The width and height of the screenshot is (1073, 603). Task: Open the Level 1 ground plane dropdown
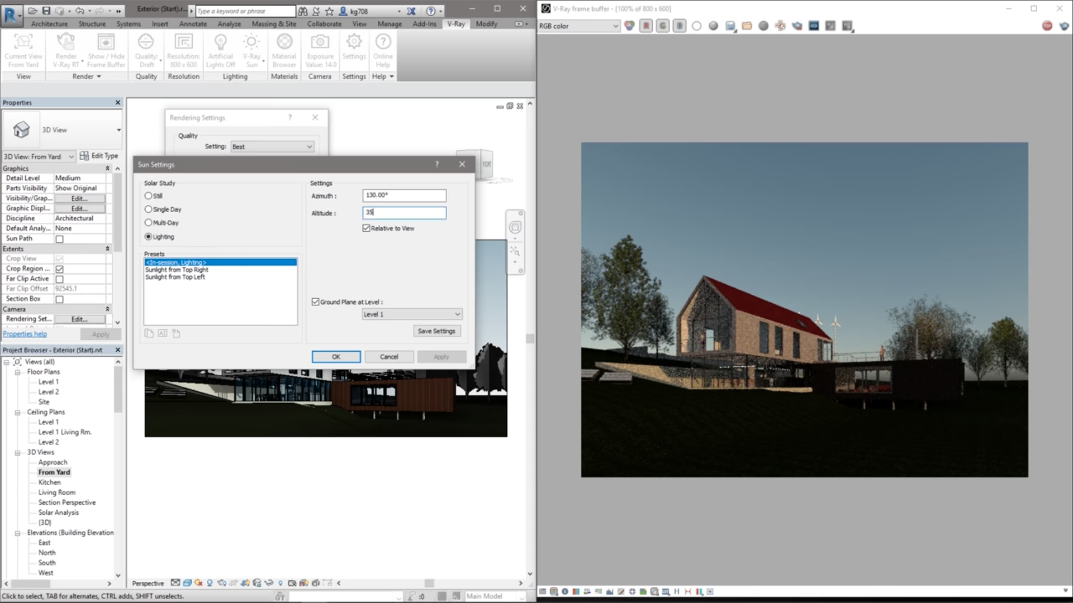412,314
